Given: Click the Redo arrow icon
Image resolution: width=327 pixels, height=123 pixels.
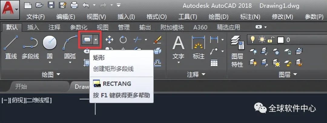Looking at the screenshot, I should pos(104,5).
